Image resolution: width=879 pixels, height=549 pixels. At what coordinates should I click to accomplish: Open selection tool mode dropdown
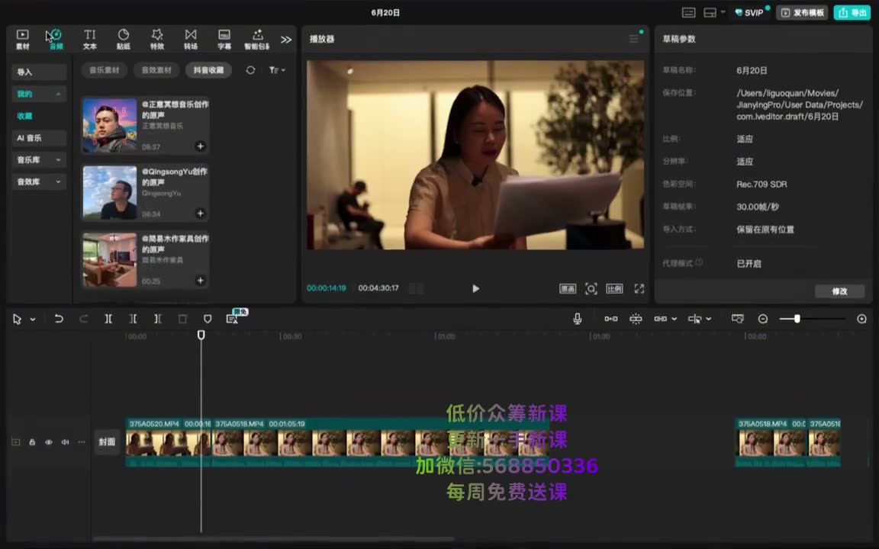33,319
